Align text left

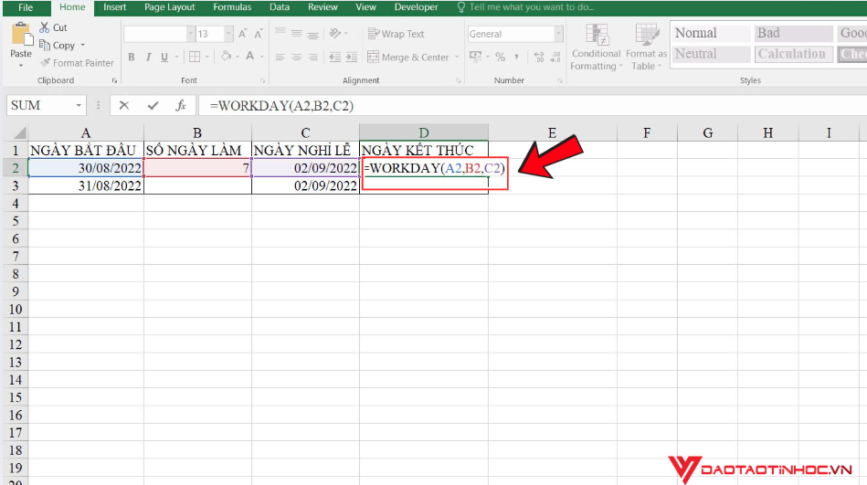(x=280, y=57)
